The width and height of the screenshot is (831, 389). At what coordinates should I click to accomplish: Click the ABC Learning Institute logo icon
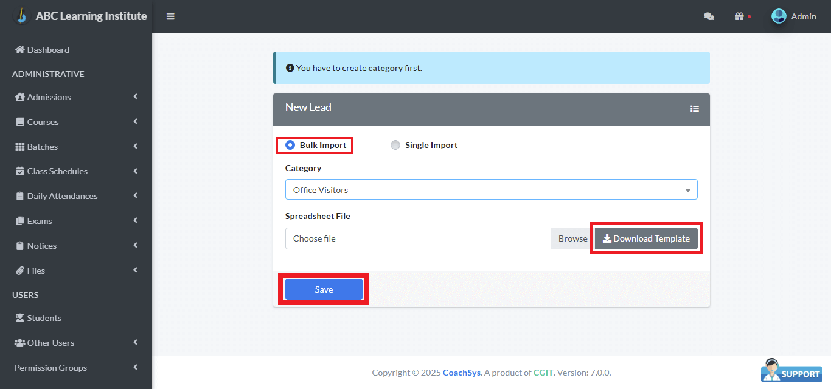[22, 15]
